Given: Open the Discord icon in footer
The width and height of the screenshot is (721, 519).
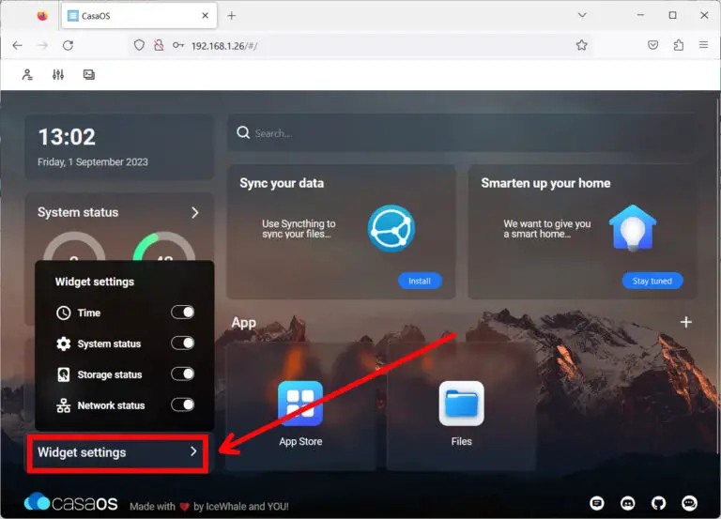Looking at the screenshot, I should click(x=628, y=503).
